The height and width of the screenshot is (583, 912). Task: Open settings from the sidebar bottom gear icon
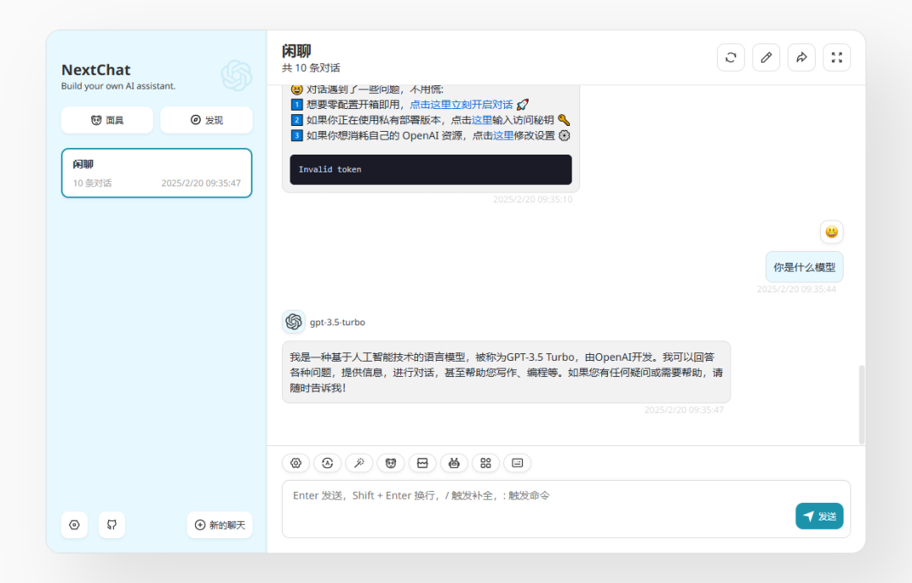pyautogui.click(x=74, y=525)
